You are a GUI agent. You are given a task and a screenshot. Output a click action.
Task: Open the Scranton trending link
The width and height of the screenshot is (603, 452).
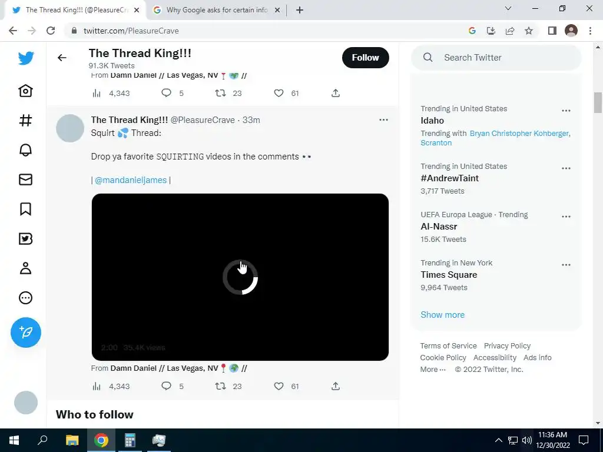[x=436, y=142]
